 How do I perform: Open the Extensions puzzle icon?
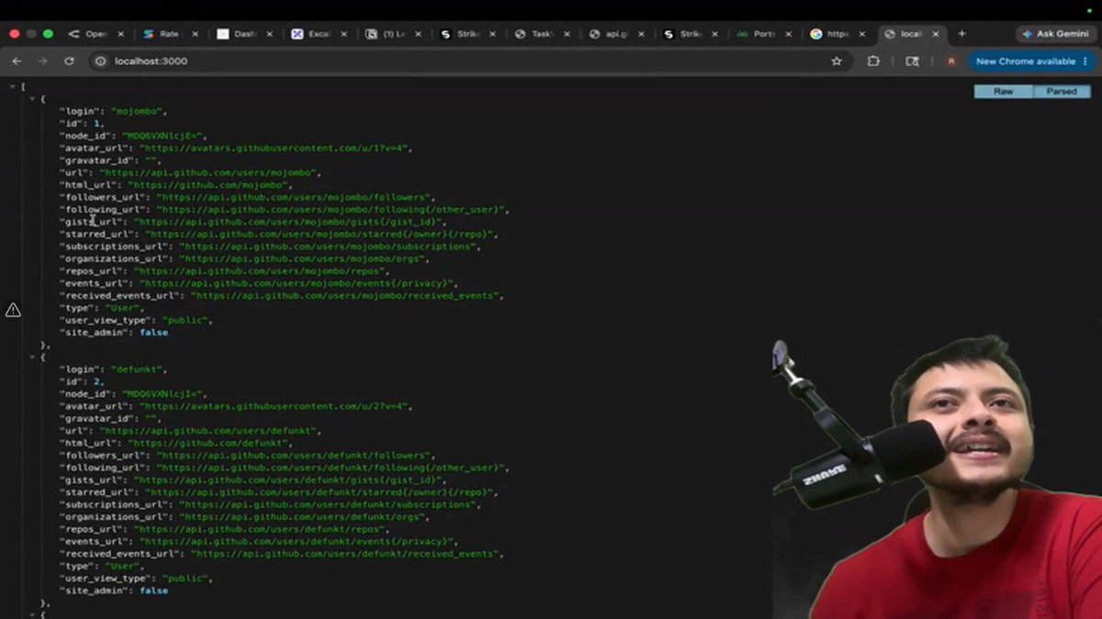pyautogui.click(x=873, y=61)
